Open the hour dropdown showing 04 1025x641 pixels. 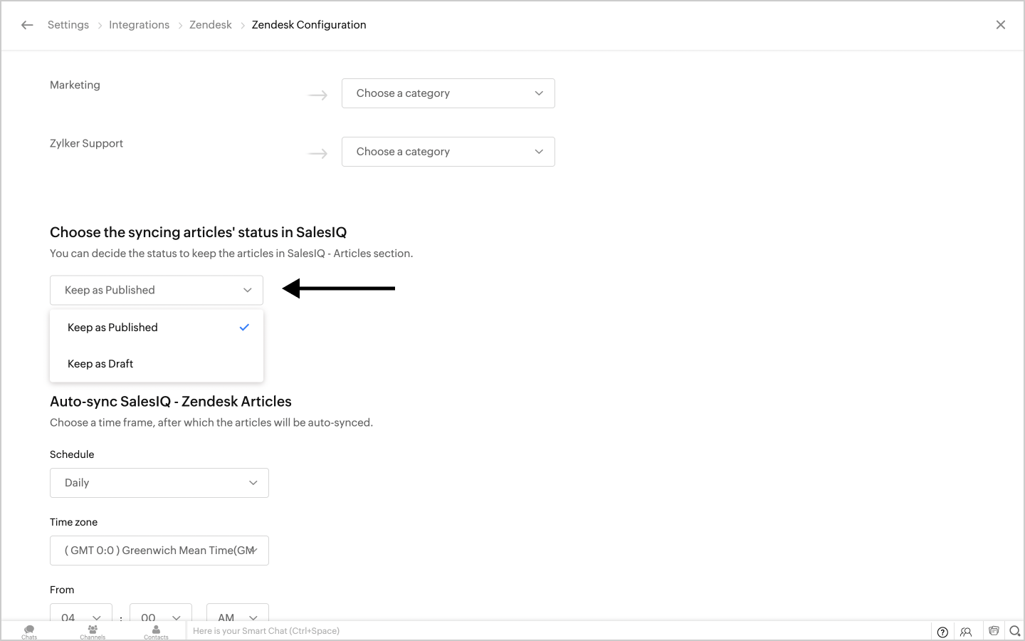(x=81, y=613)
